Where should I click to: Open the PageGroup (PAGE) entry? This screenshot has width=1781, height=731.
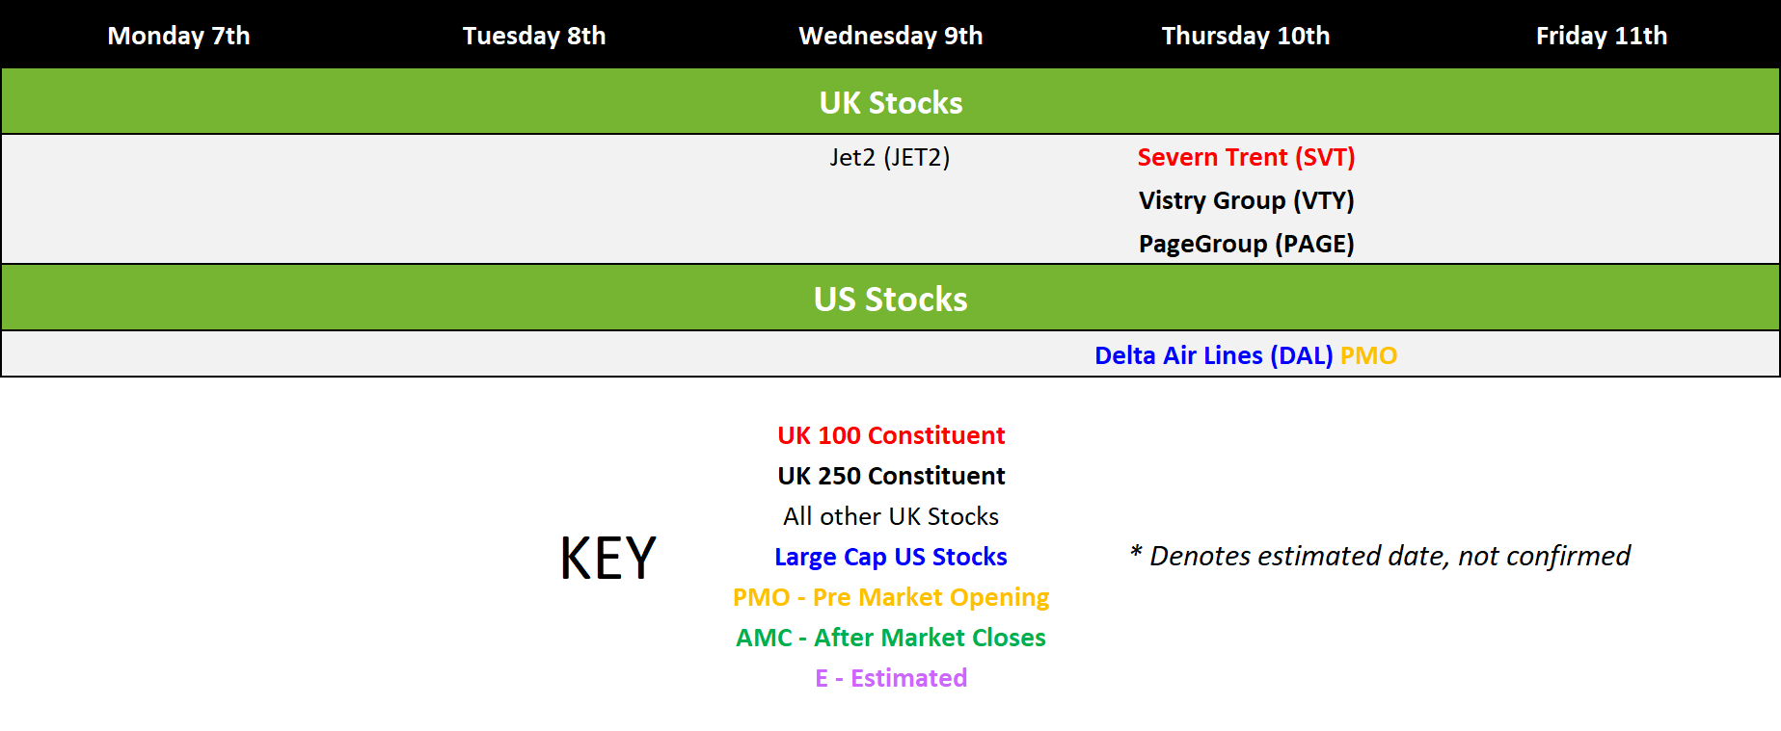(x=1246, y=244)
